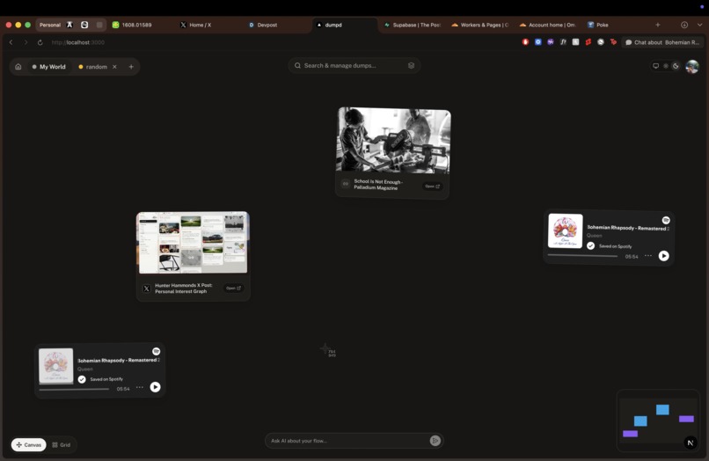709x461 pixels.
Task: Click the blue square extension icon
Action: click(537, 42)
